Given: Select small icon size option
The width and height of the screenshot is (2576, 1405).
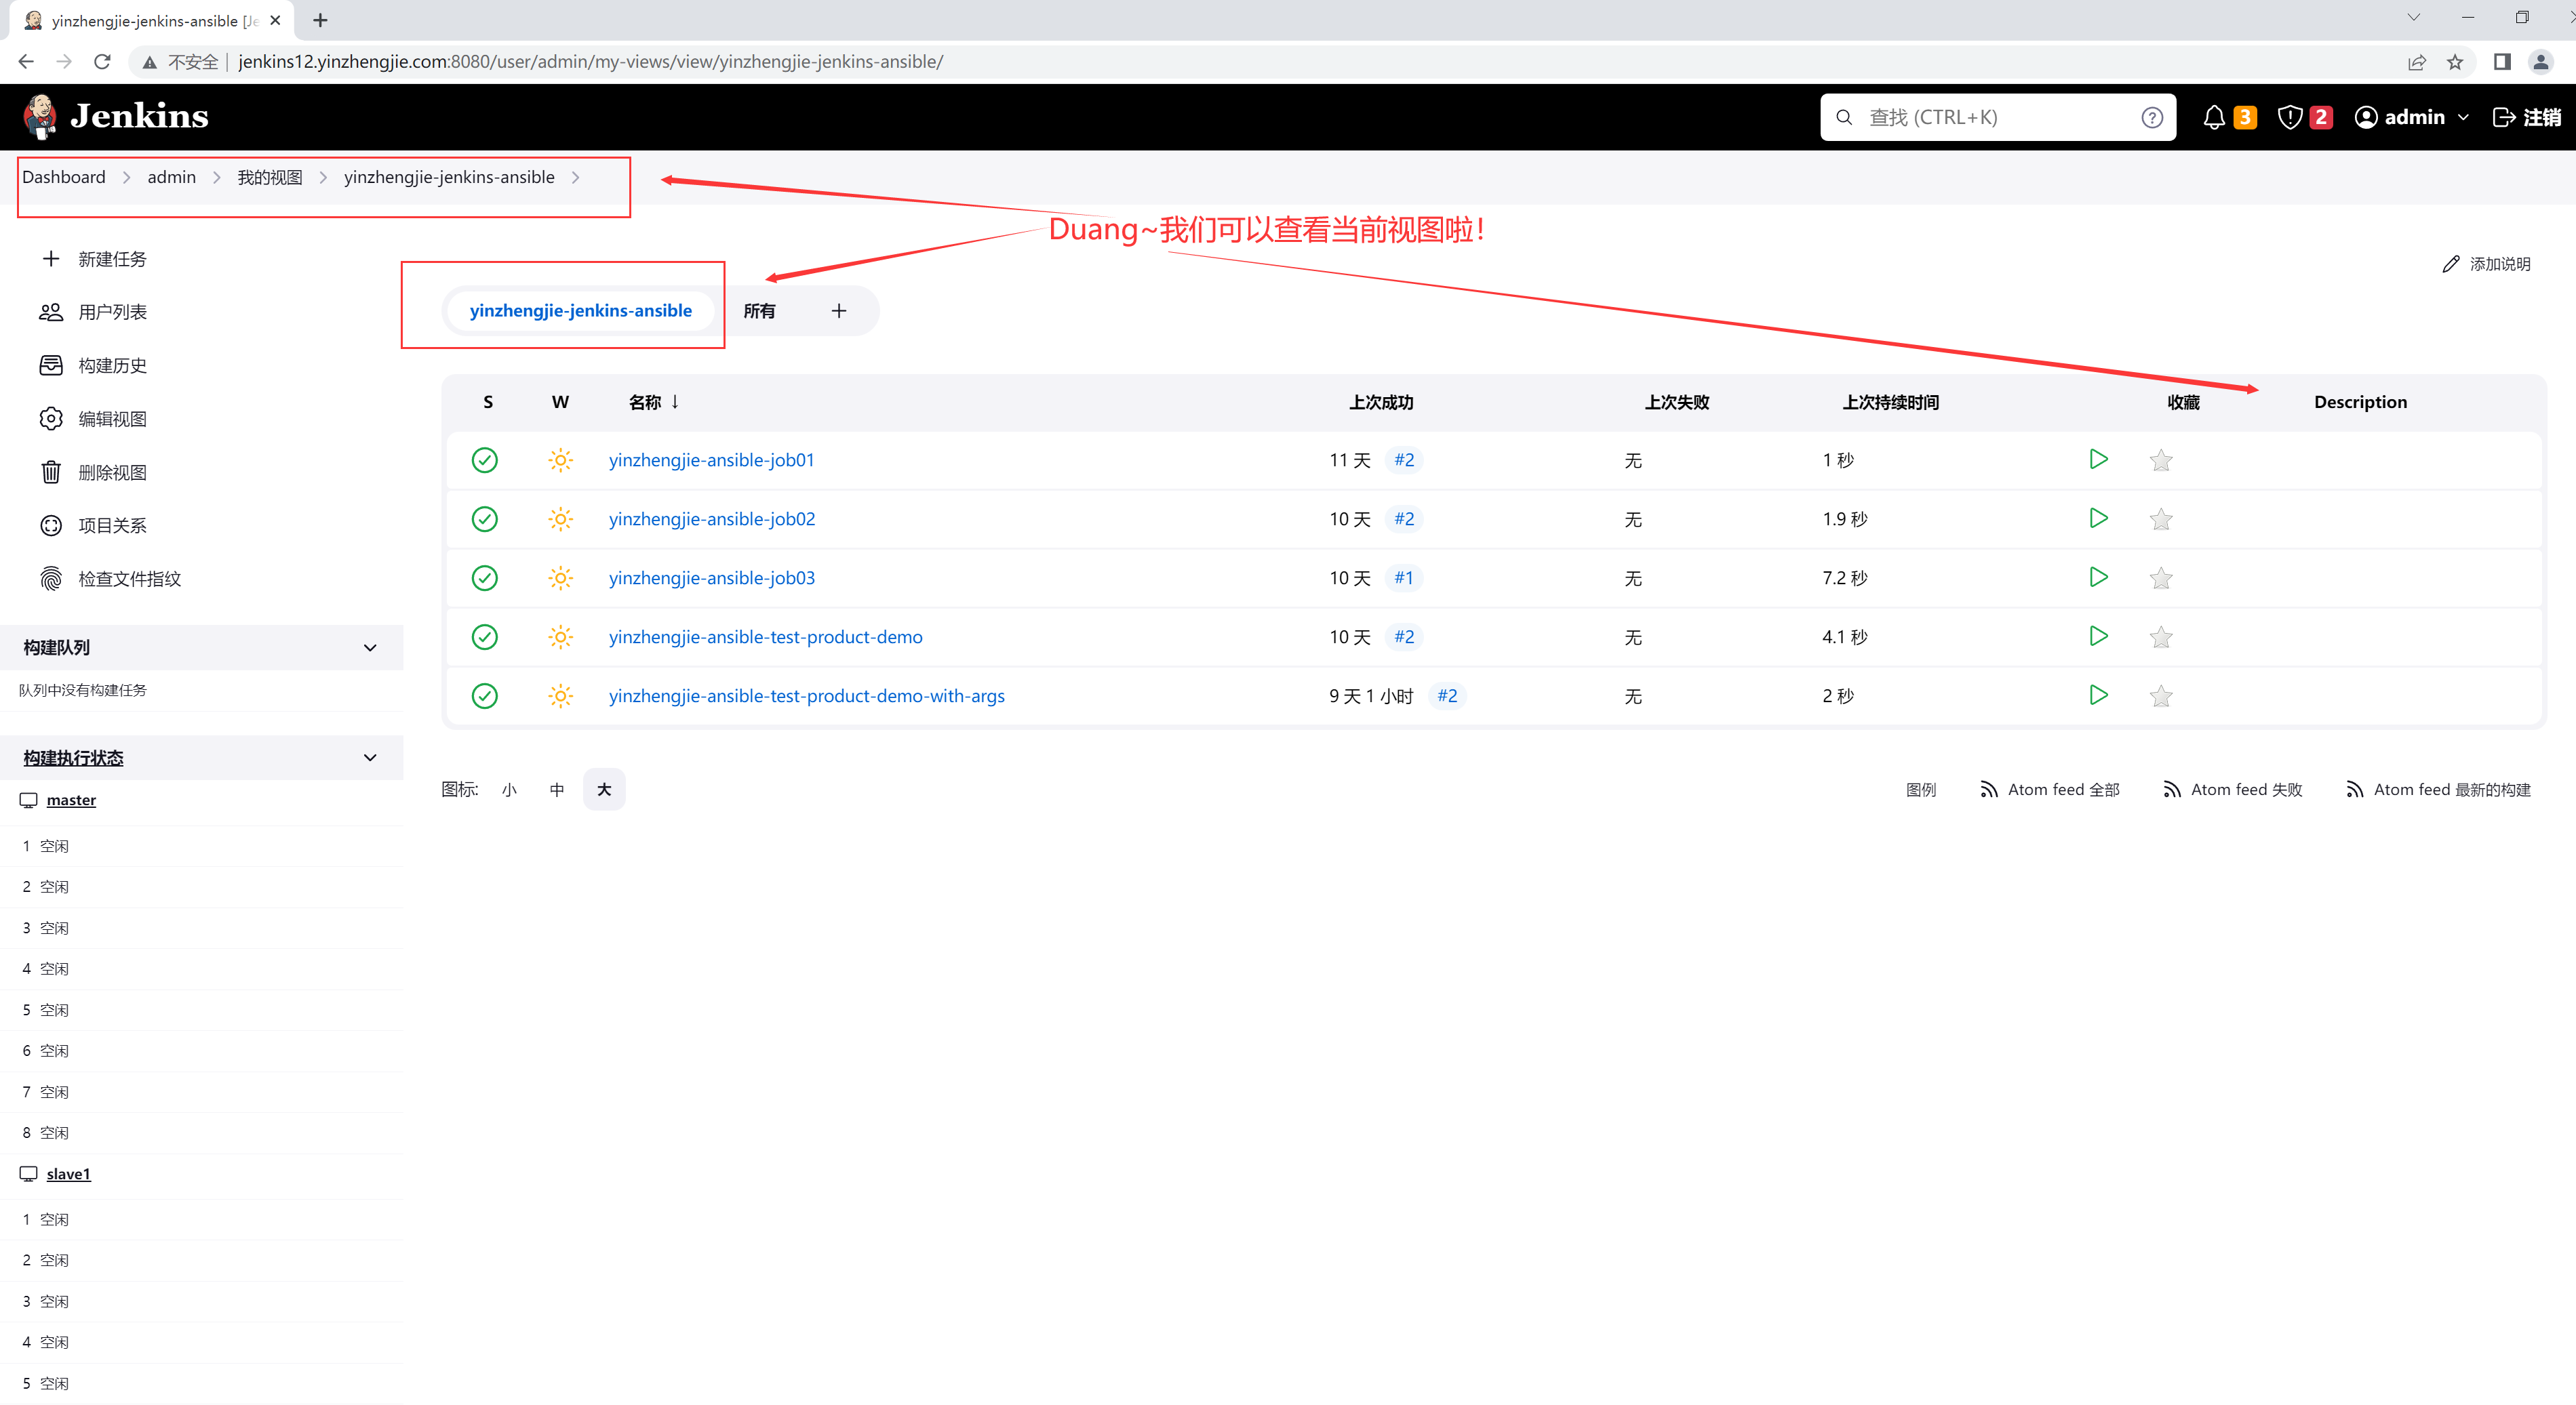Looking at the screenshot, I should 509,790.
